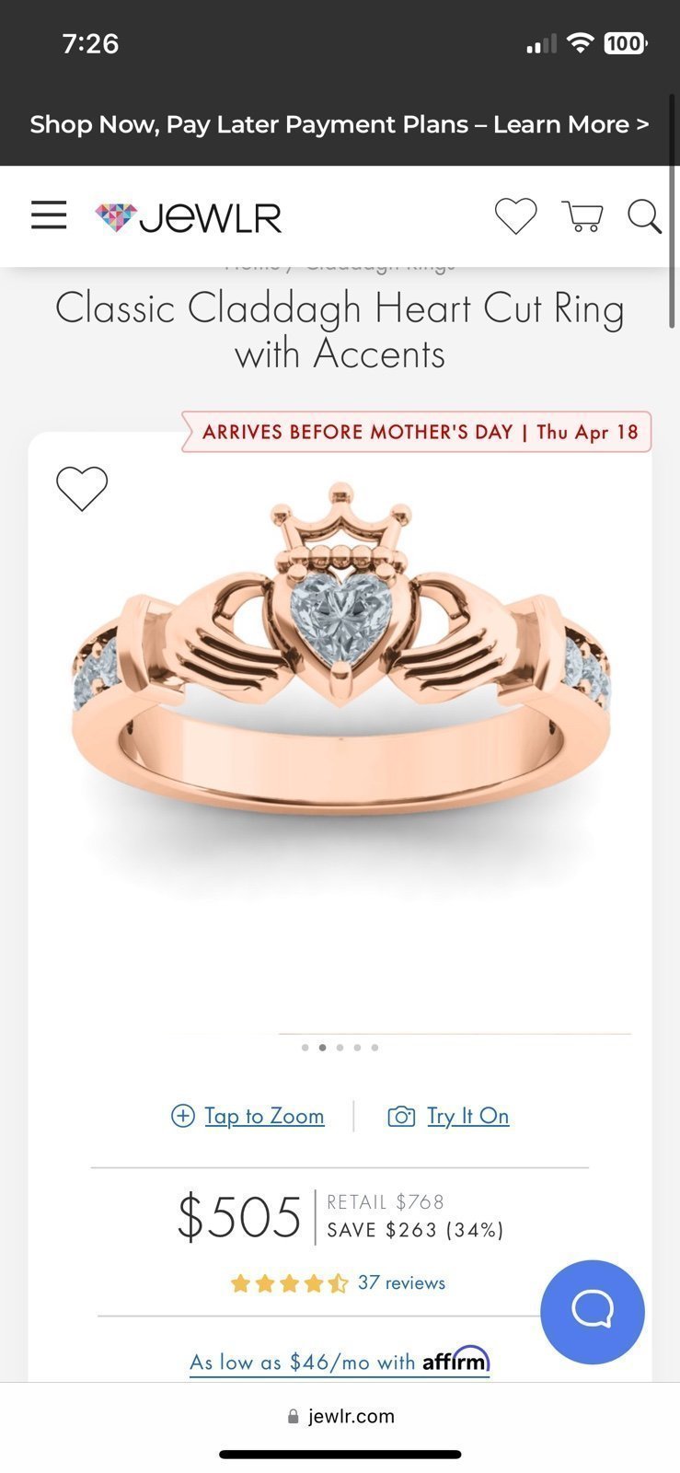Select the fifth image carousel dot
Viewport: 680px width, 1473px height.
point(375,1048)
